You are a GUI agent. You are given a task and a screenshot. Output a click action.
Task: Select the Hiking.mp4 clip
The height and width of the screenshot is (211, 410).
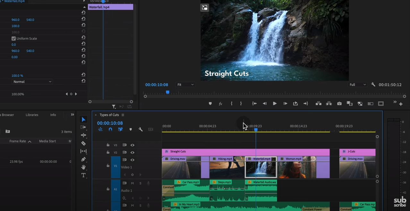(x=227, y=167)
